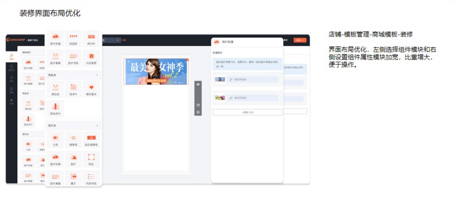The height and width of the screenshot is (210, 458).
Task: Select the 搜索框 search box component
Action: (73, 140)
